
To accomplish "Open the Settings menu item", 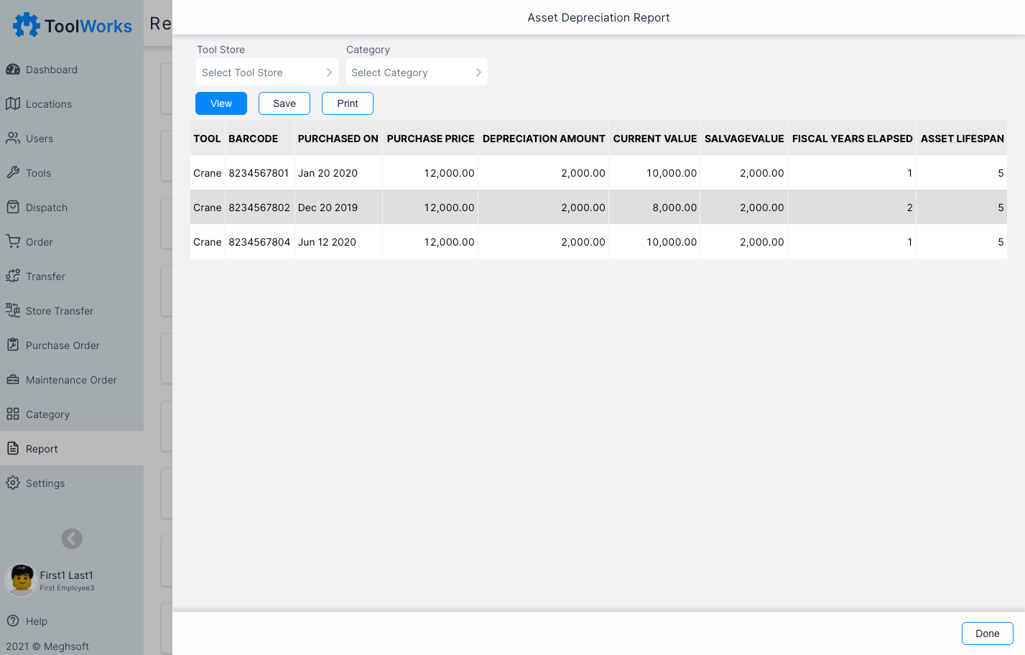I will coord(44,483).
